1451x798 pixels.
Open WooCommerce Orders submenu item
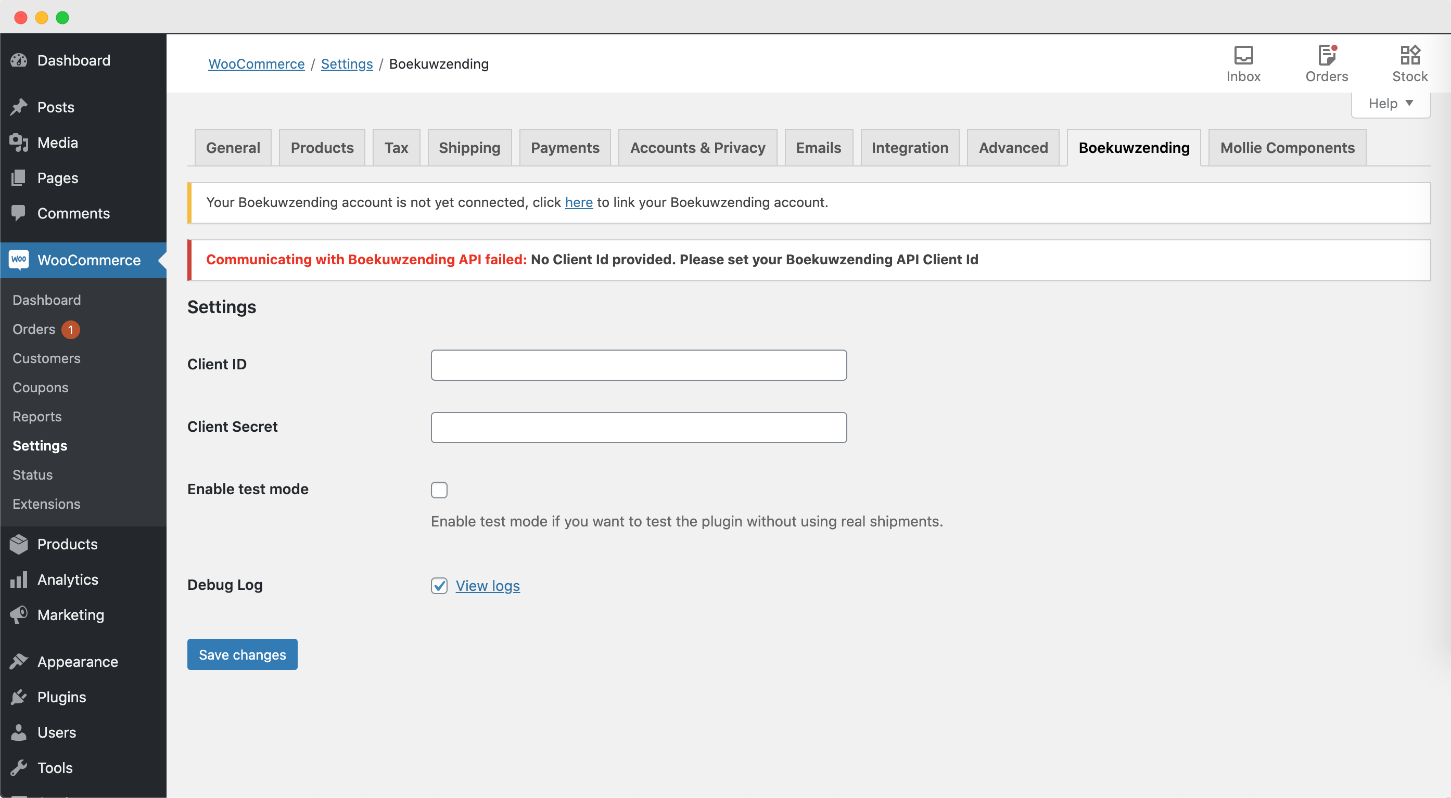(x=34, y=329)
